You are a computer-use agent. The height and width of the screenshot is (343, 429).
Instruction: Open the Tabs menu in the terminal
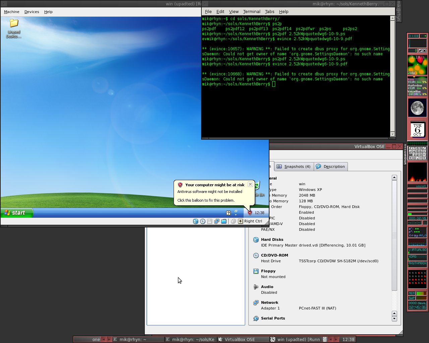tap(269, 11)
